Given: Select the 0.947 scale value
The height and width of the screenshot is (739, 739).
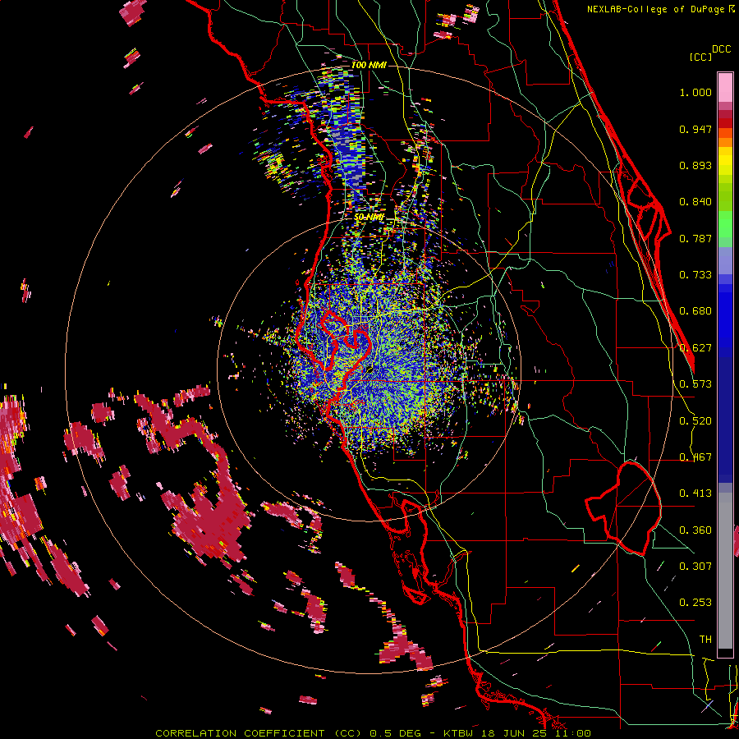Looking at the screenshot, I should pos(695,129).
